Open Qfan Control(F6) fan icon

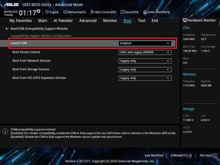(x=92, y=12)
